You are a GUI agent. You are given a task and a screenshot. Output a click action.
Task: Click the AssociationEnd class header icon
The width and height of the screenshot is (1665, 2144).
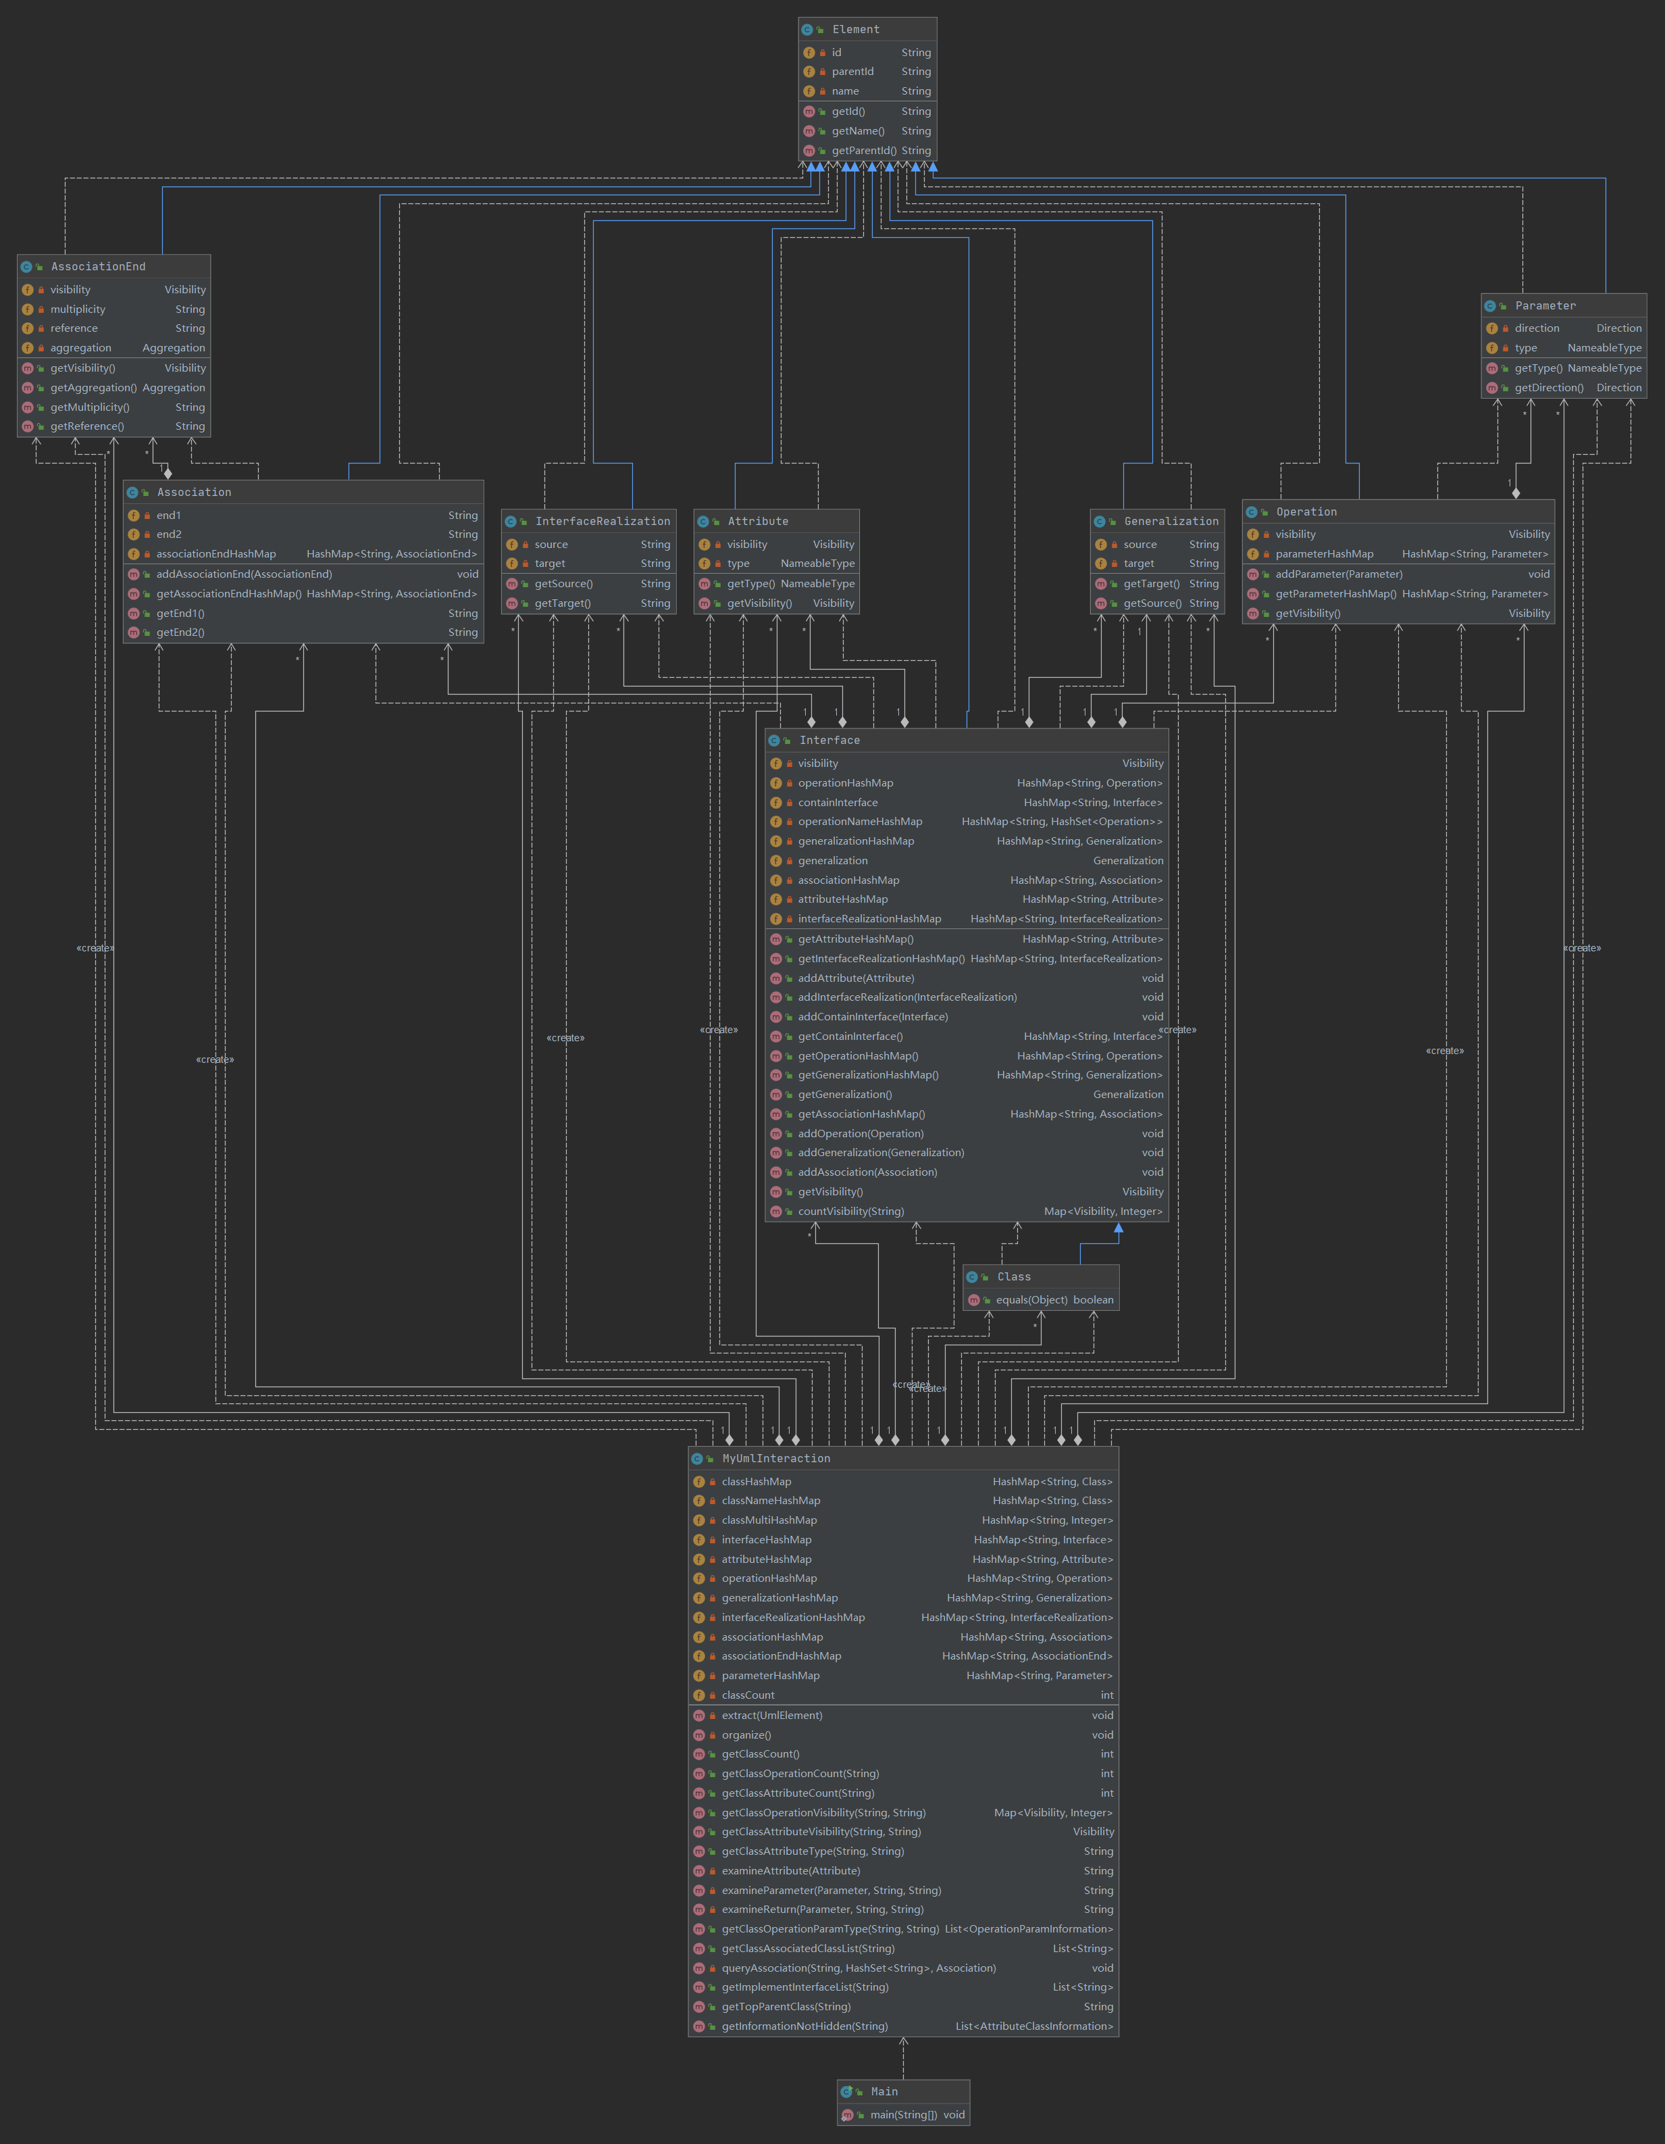tap(26, 267)
